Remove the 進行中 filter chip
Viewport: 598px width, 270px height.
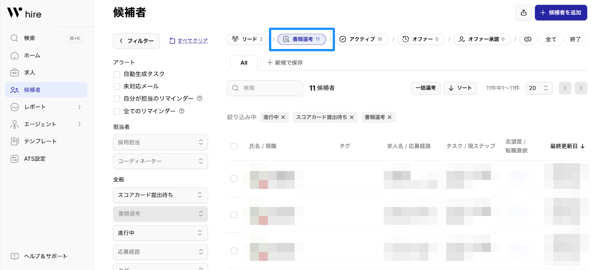tap(283, 117)
